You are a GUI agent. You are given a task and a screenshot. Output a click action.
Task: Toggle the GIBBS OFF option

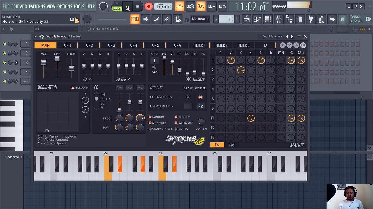tap(184, 123)
